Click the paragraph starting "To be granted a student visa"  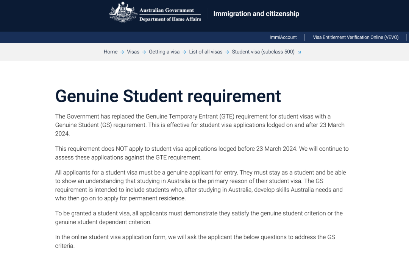(199, 218)
